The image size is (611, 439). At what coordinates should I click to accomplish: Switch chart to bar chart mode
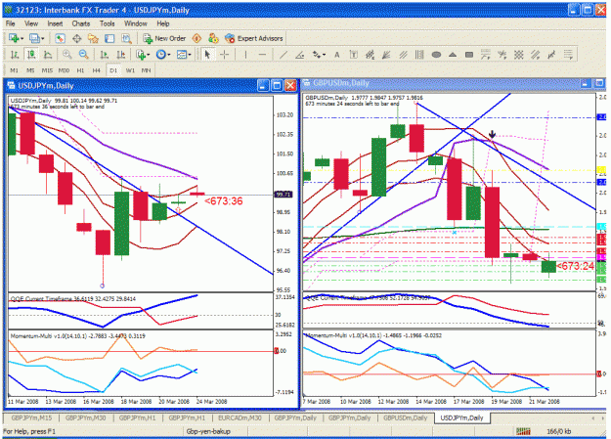pyautogui.click(x=14, y=55)
